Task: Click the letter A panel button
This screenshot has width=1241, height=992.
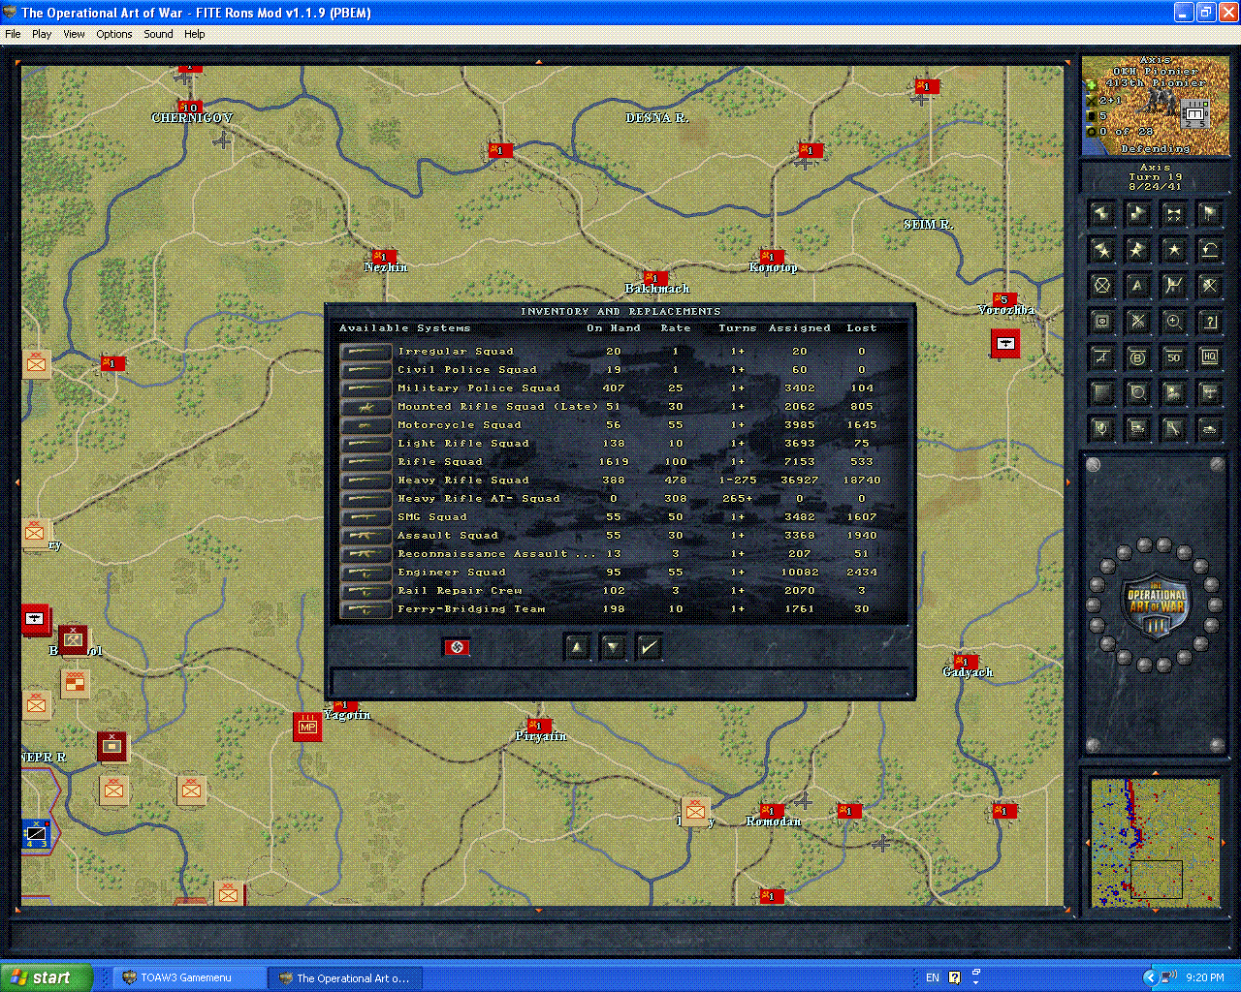Action: [1137, 286]
